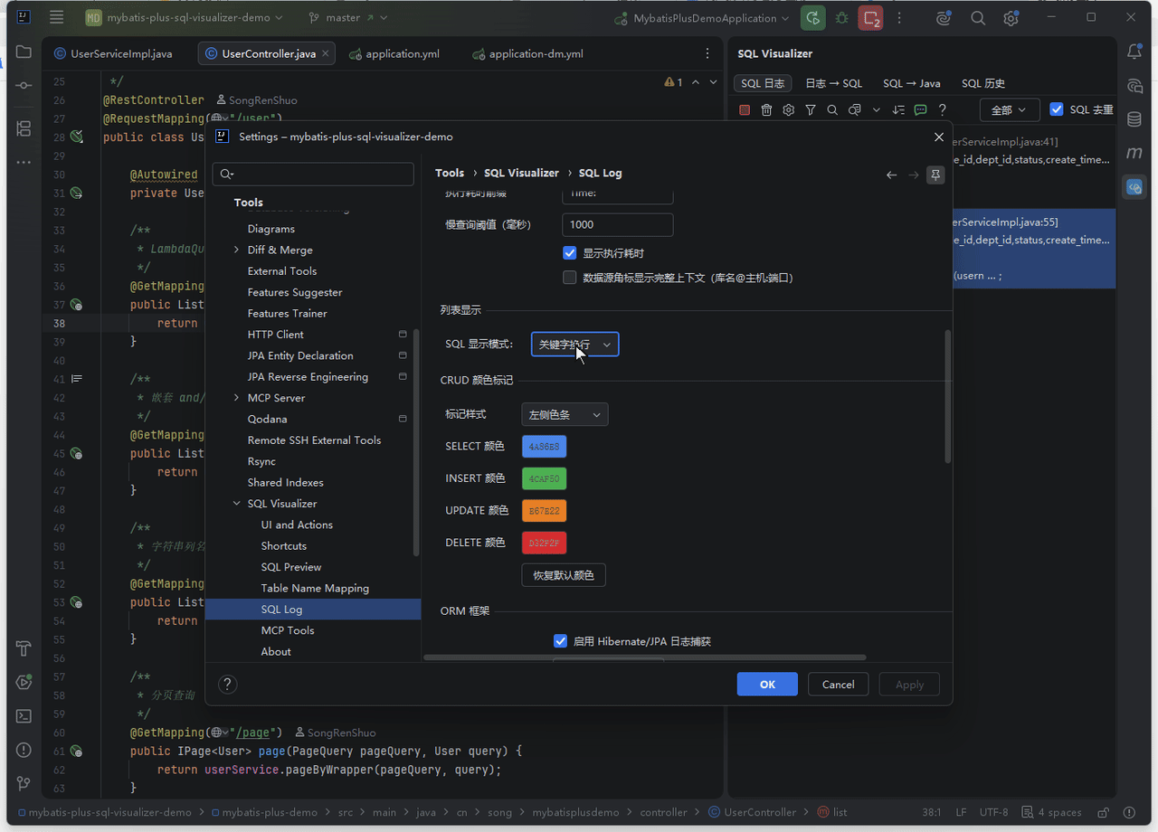Click the DELETE 颜色 red swatch
Viewport: 1158px width, 832px height.
click(545, 543)
